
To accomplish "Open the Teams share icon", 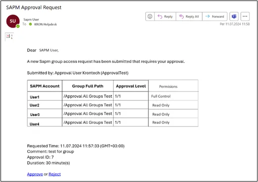I will click(234, 16).
